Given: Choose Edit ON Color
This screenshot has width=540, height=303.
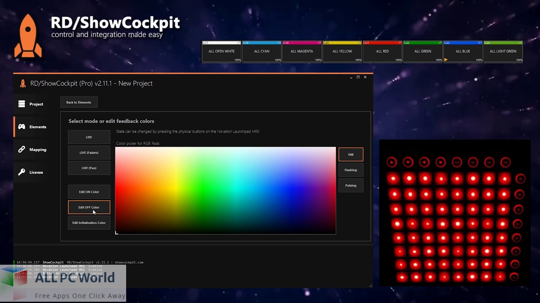Looking at the screenshot, I should pos(89,192).
